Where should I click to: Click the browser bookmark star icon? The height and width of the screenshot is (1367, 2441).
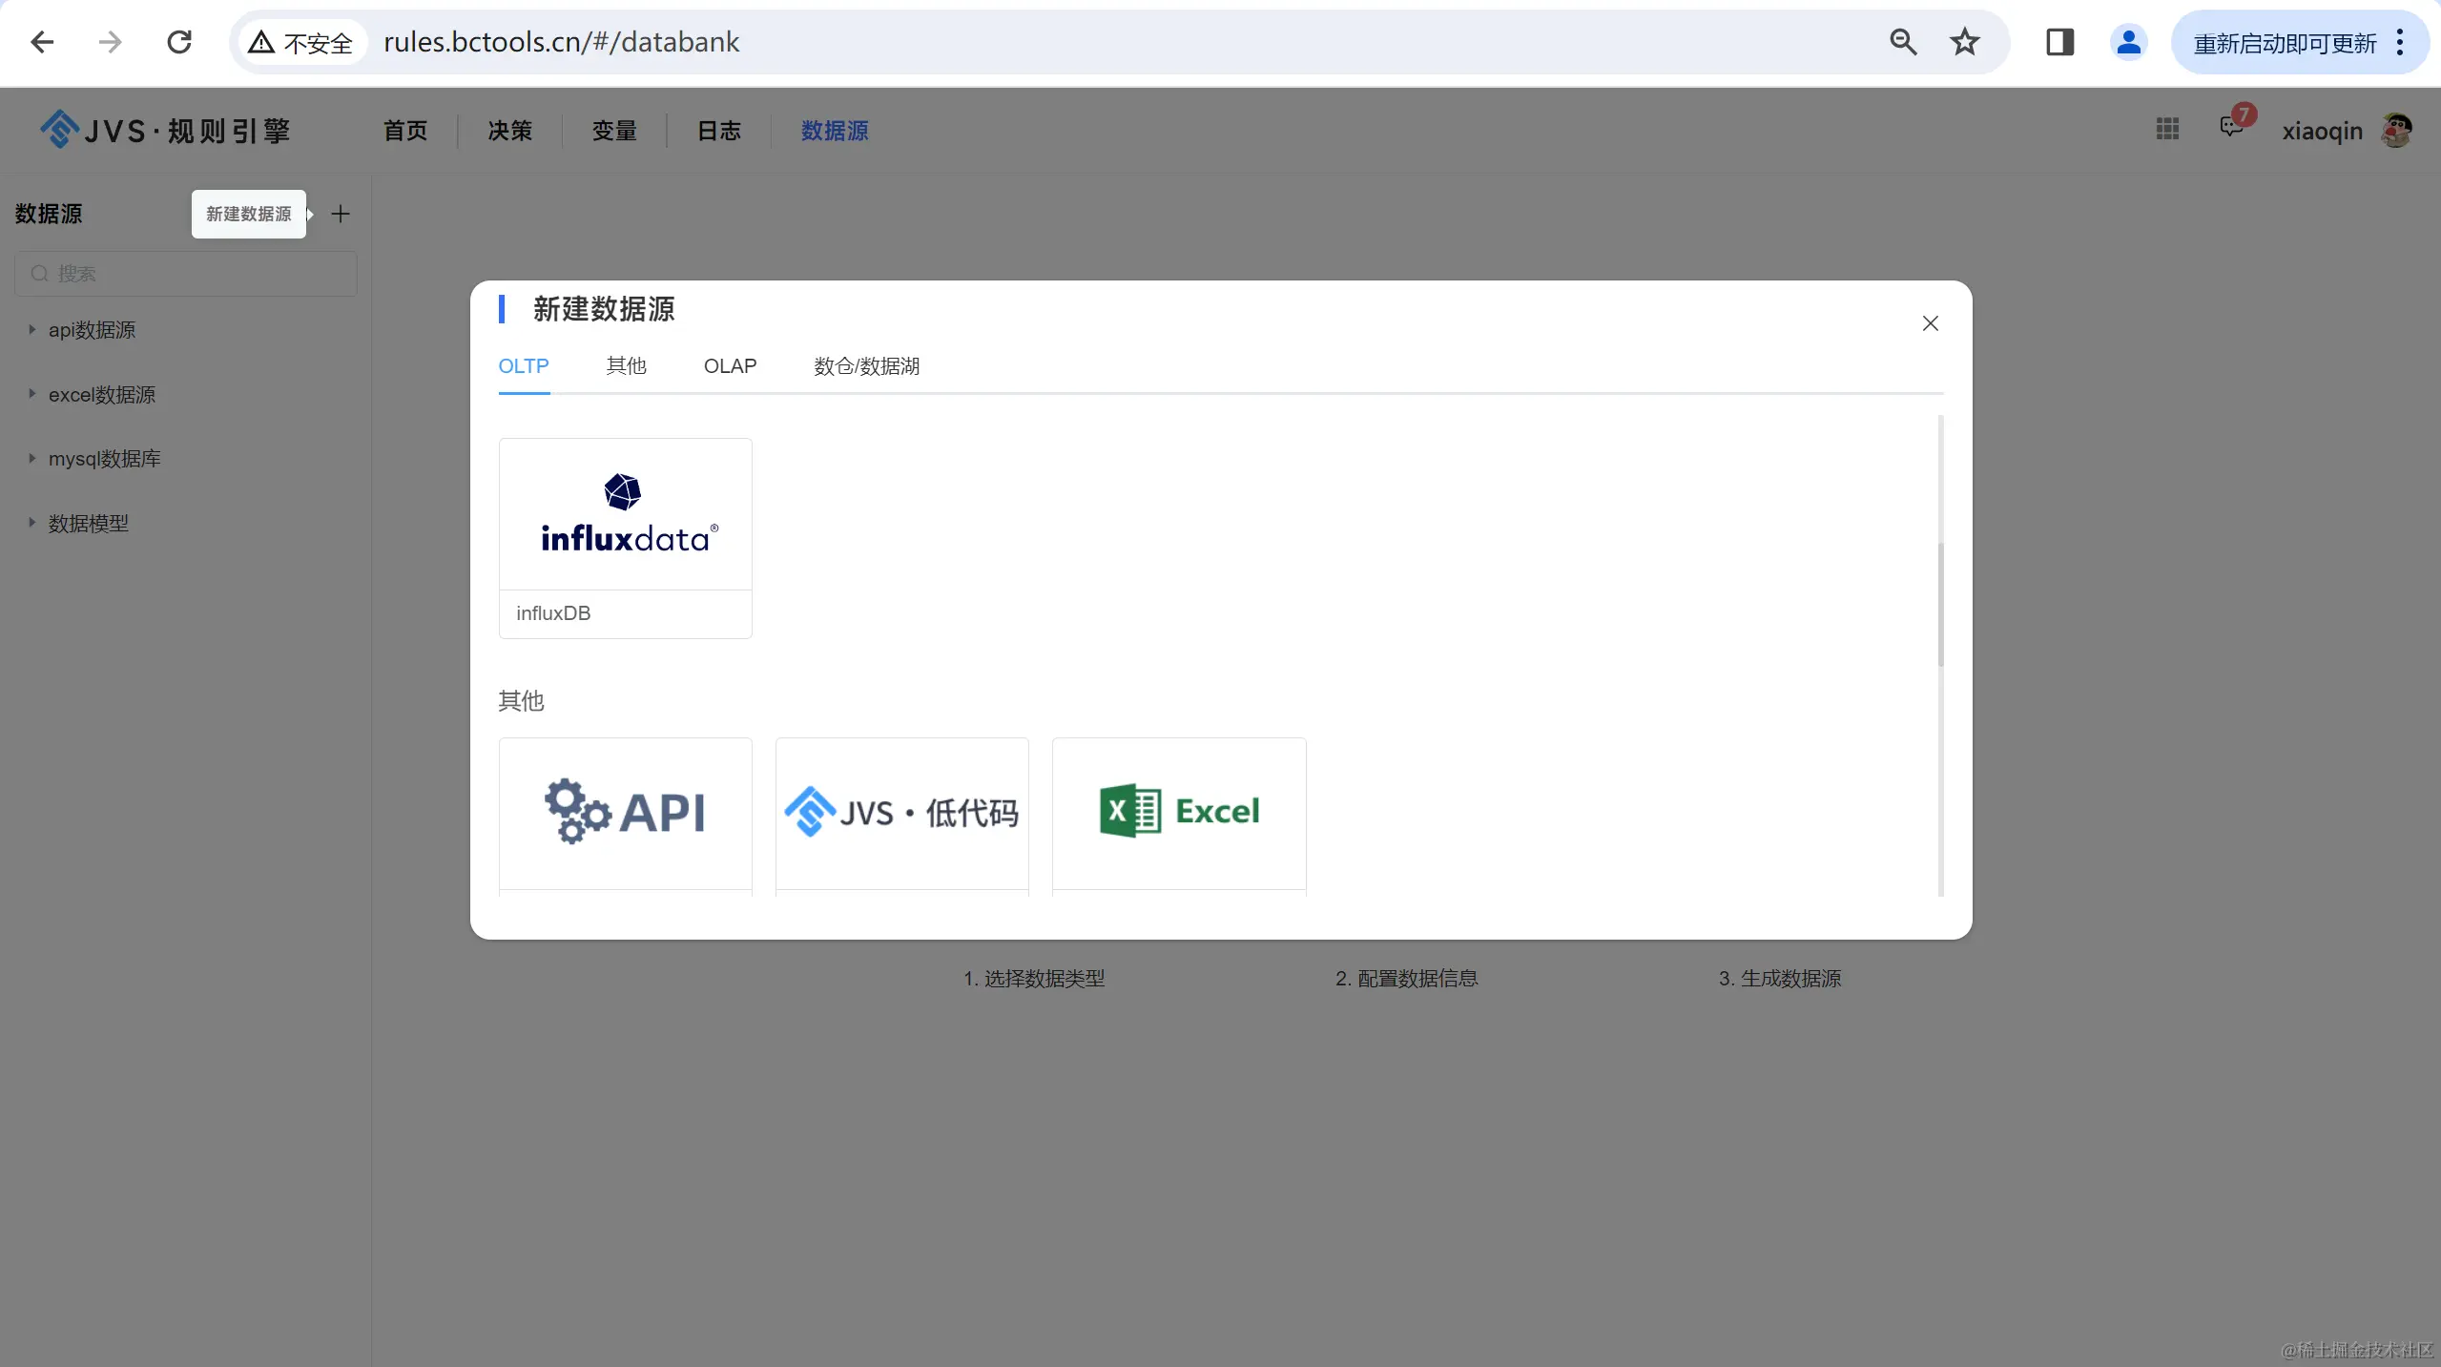[1964, 42]
